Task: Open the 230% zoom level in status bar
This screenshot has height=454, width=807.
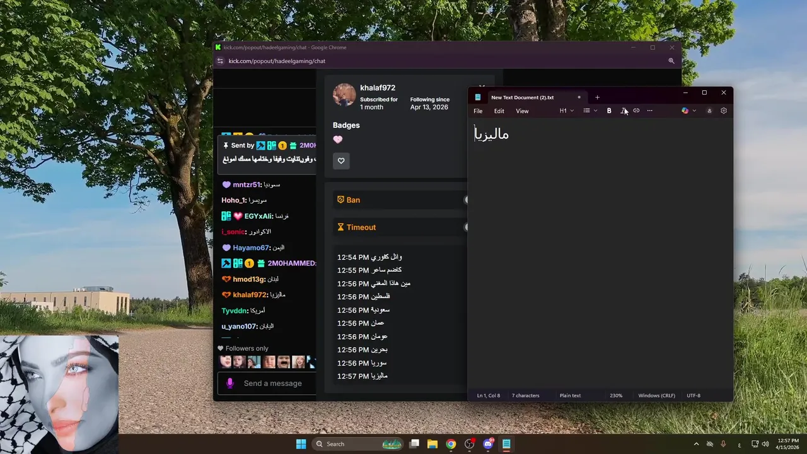Action: (x=616, y=395)
